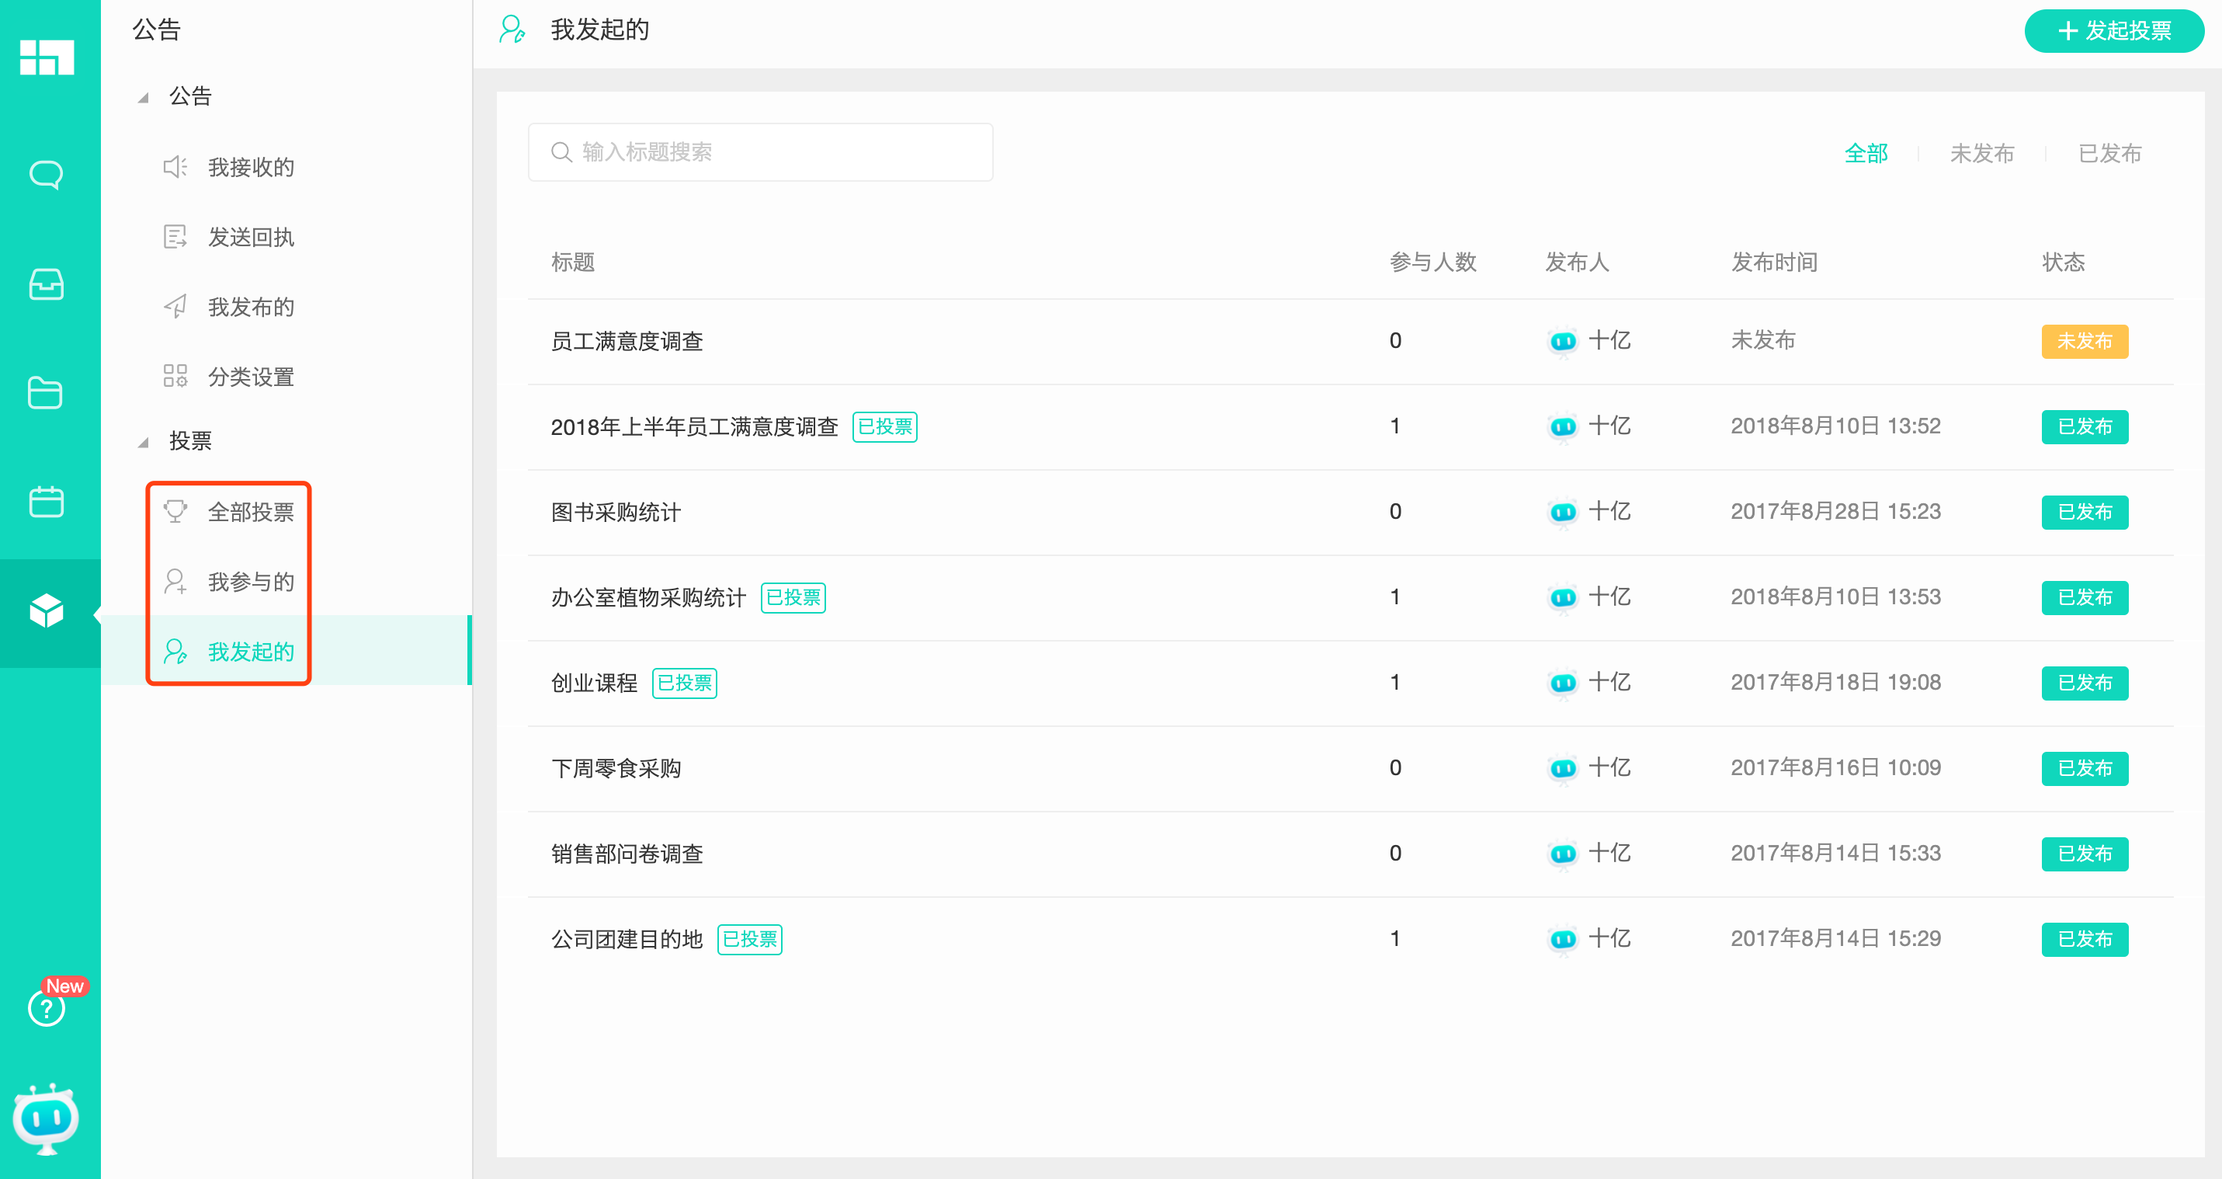Click the 发起投票 button
Screen dimensions: 2222x1179
click(x=2113, y=30)
